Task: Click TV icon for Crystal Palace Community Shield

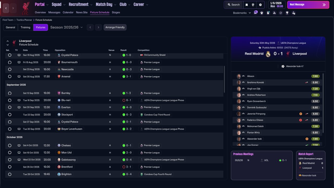Action: 19,55
